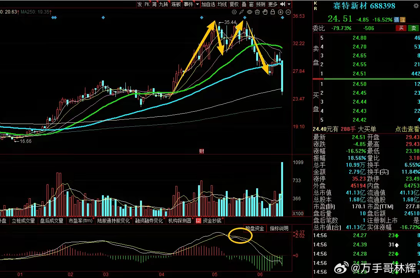Image resolution: width=420 pixels, height=278 pixels.
Task: Open 复权 price adjustment option
Action: pos(234,4)
